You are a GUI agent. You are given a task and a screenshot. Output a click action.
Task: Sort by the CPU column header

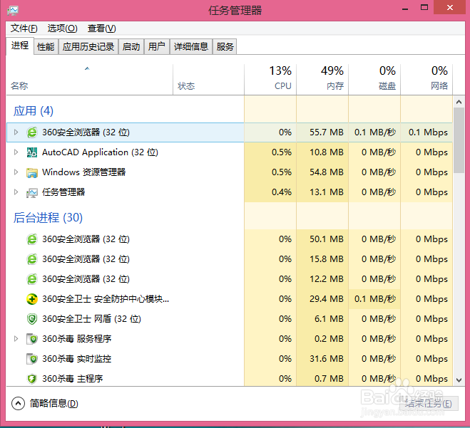(270, 79)
